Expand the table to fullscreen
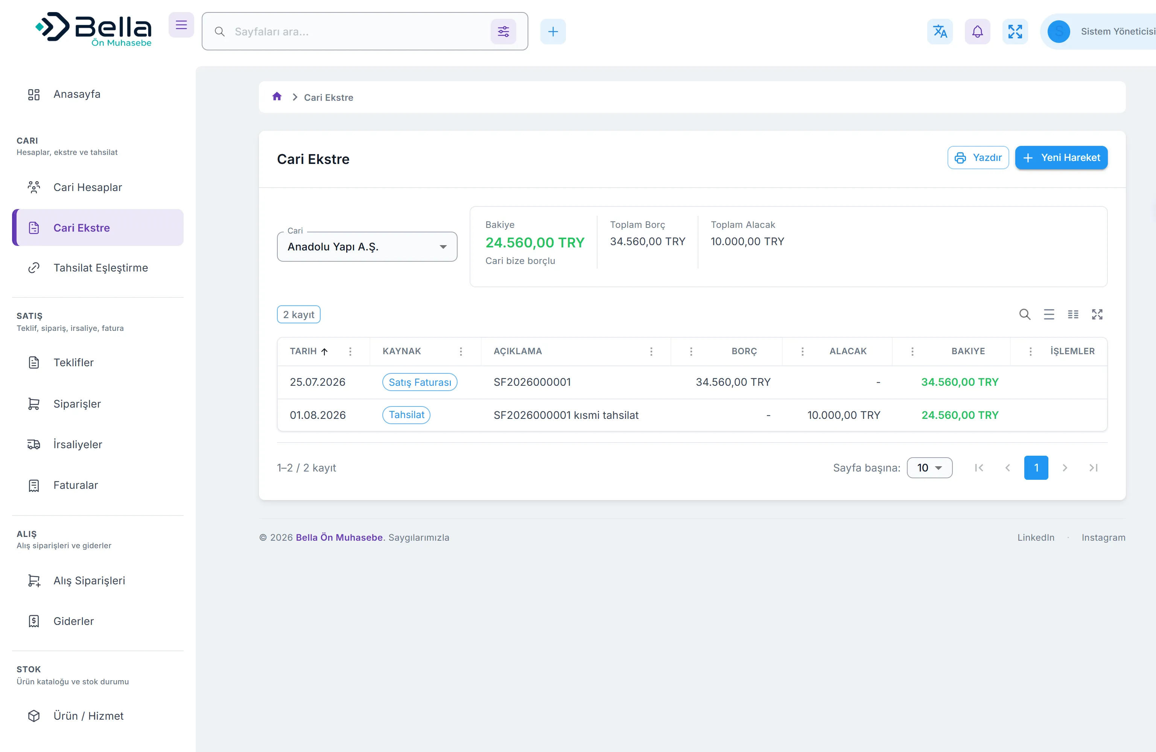This screenshot has height=752, width=1156. point(1097,315)
